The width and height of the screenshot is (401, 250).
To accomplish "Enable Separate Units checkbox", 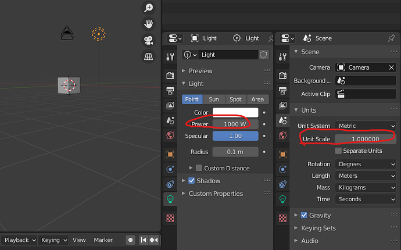I will click(x=338, y=151).
